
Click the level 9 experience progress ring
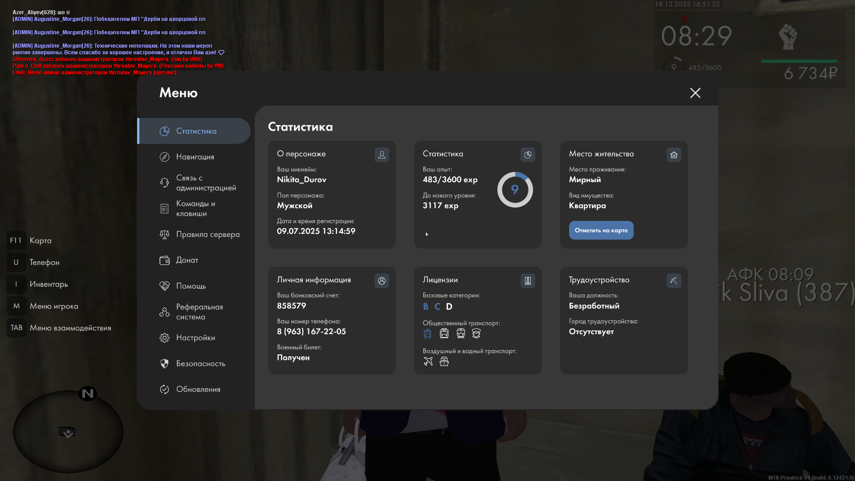coord(515,190)
